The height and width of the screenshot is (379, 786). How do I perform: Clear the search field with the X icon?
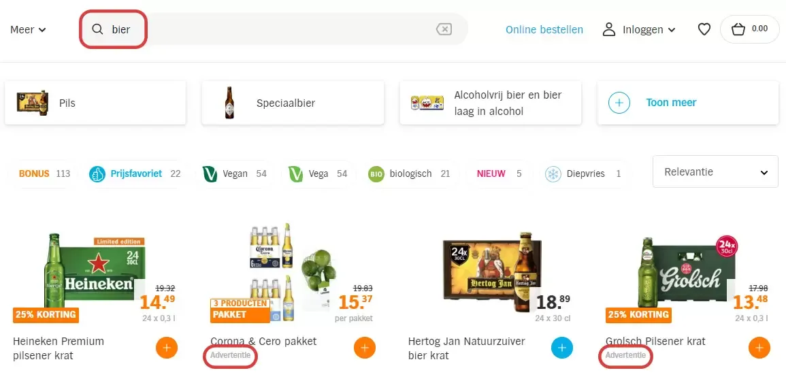click(444, 29)
